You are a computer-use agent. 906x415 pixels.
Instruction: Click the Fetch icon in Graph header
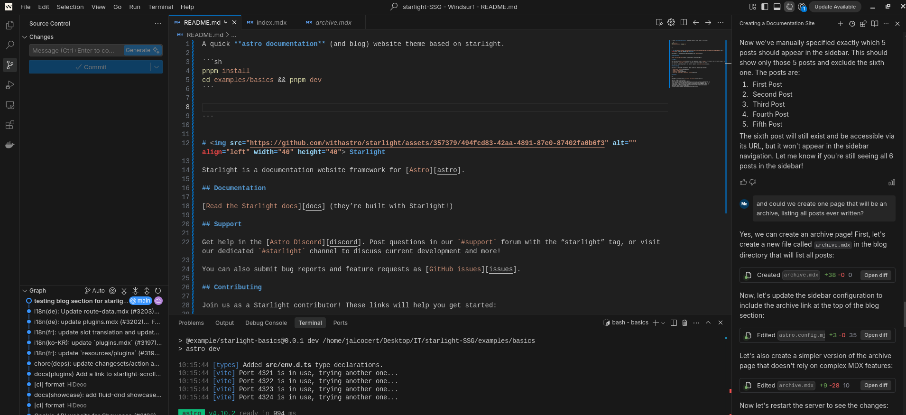tap(124, 291)
